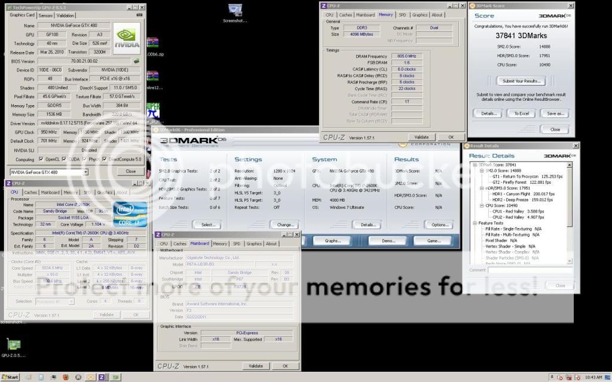612x382 pixels.
Task: Click the Intel Core i7 logo in CPU-Z
Action: pos(130,214)
